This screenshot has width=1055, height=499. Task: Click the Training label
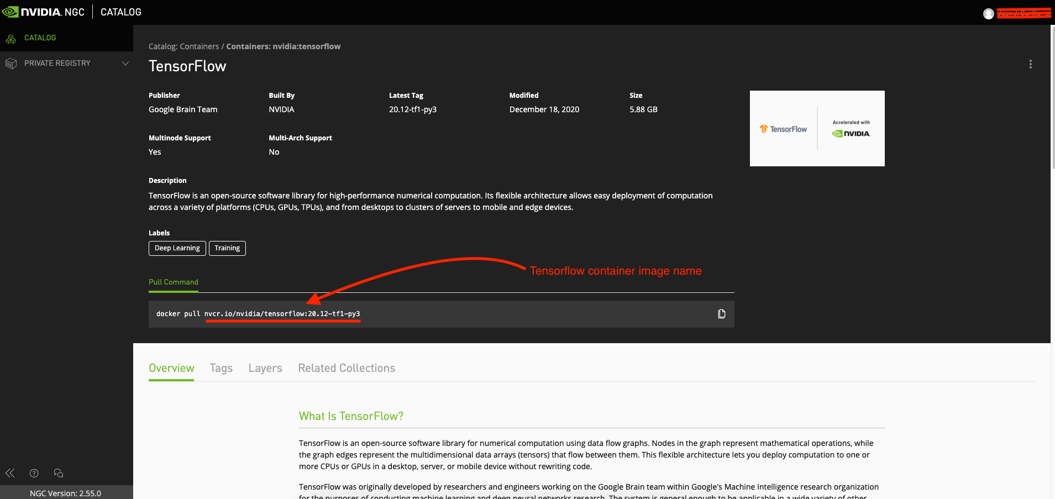click(227, 248)
